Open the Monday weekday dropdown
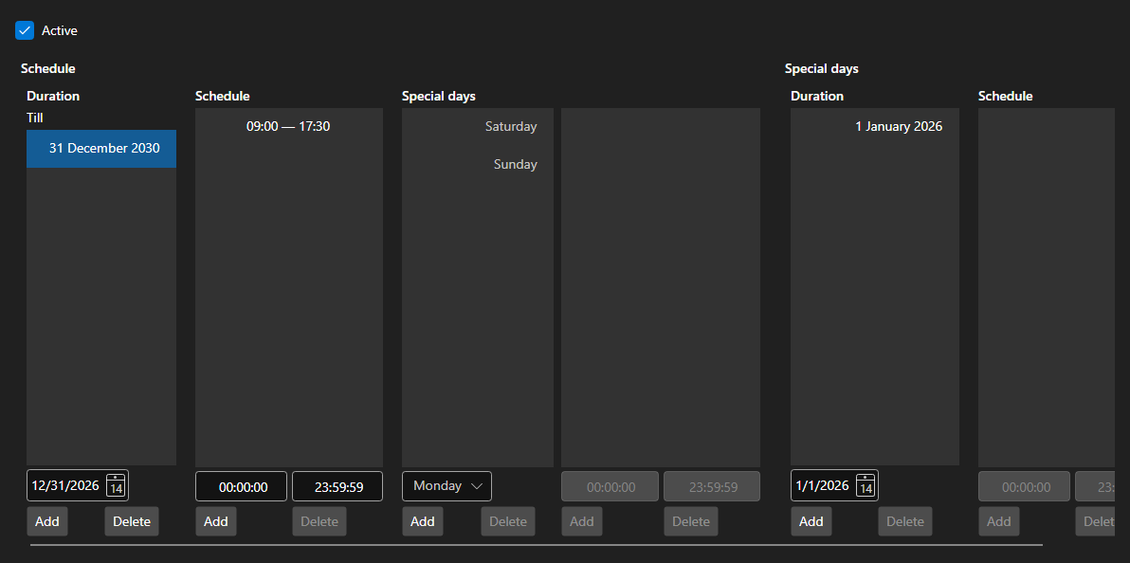Screen dimensions: 1130x563 click(447, 486)
